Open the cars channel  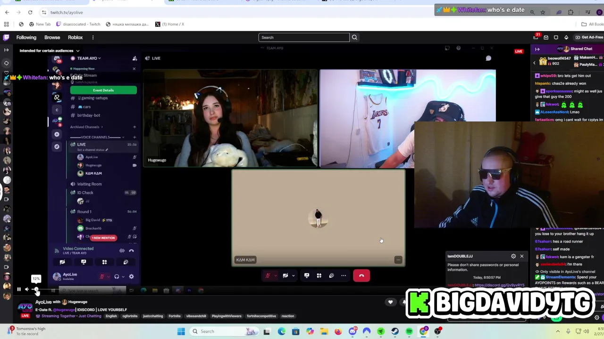(83, 107)
